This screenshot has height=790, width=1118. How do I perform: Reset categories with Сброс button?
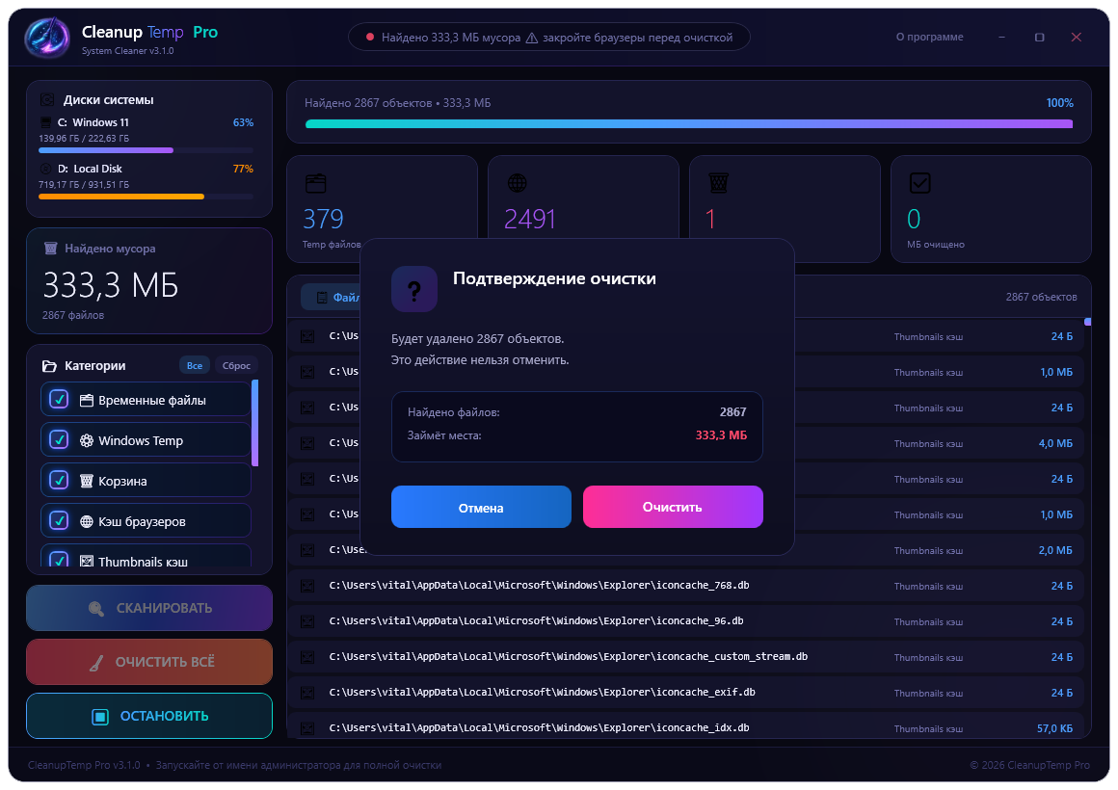click(236, 366)
